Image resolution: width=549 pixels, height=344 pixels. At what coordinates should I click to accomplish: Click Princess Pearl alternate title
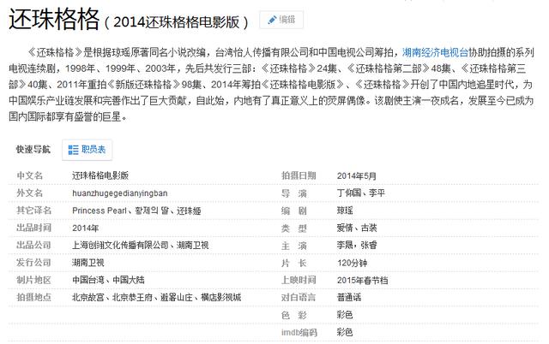coord(100,210)
